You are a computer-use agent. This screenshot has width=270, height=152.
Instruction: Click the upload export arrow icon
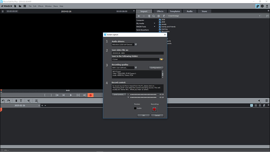(x=267, y=6)
